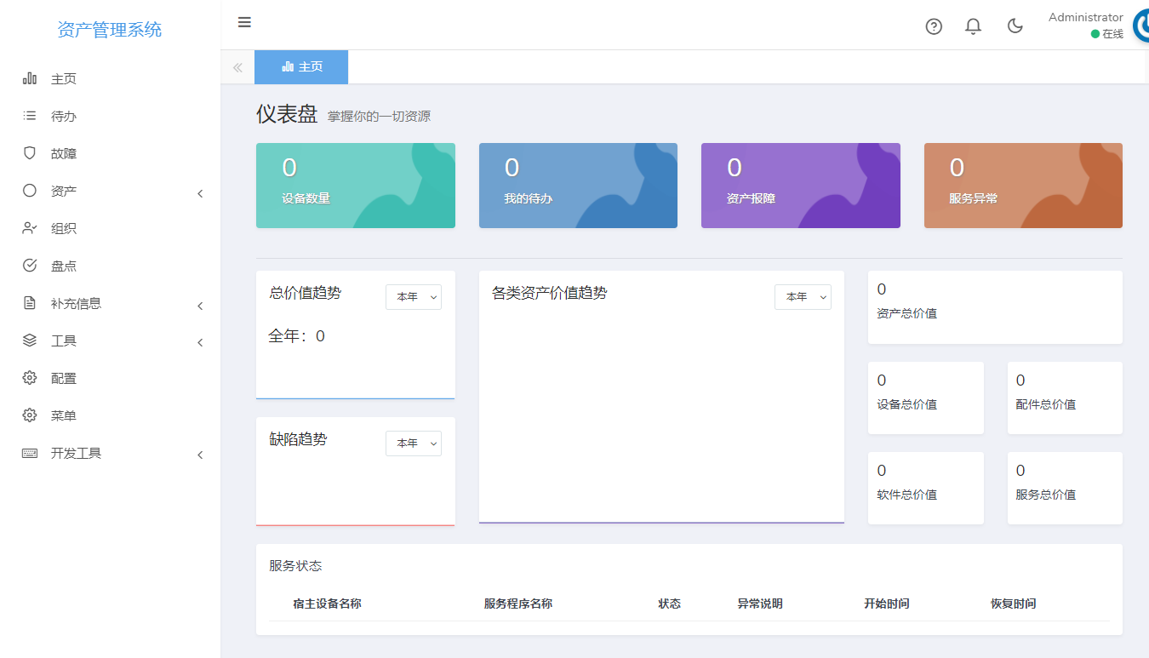Click the Administrator user name
1149x658 pixels.
[x=1085, y=17]
